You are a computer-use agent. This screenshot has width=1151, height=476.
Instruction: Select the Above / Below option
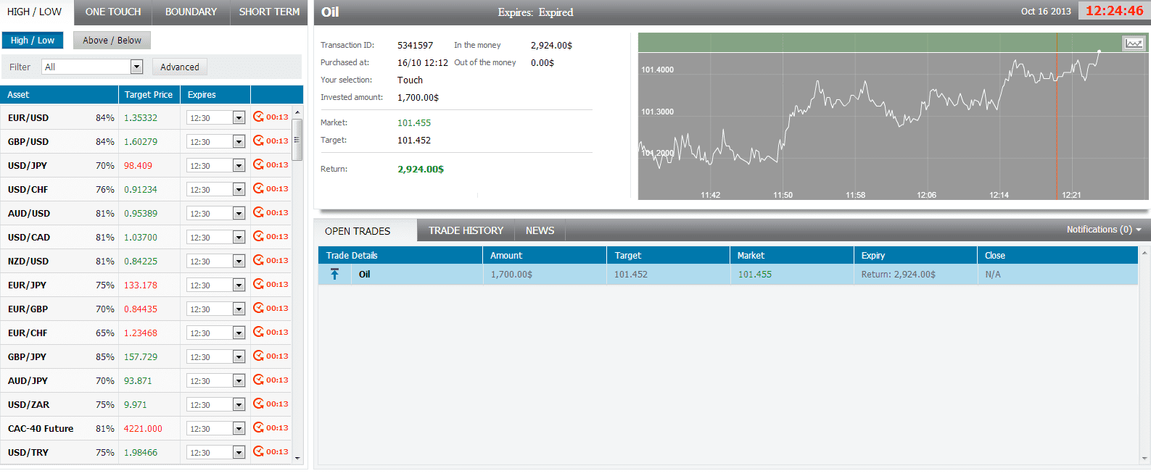[x=112, y=41]
